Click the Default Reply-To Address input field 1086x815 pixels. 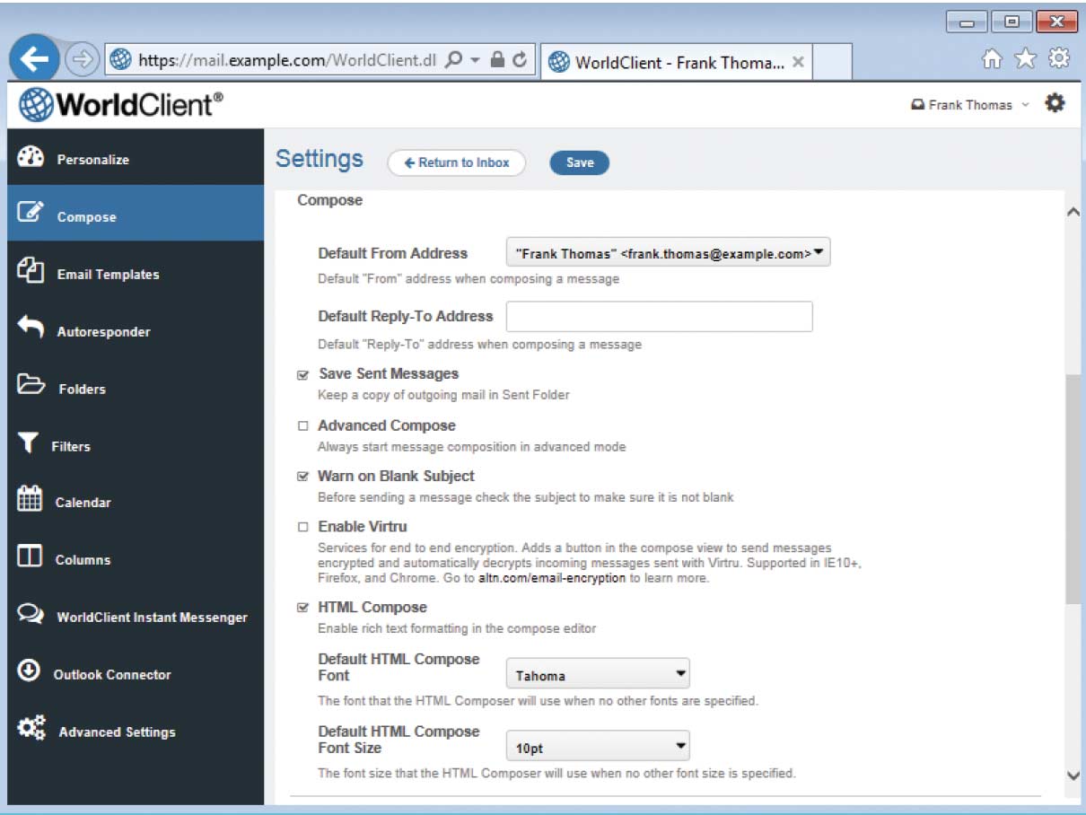tap(660, 316)
